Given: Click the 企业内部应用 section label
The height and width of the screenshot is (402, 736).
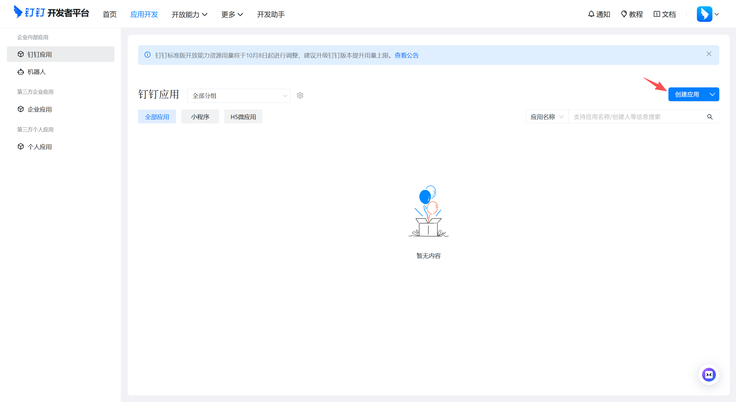Looking at the screenshot, I should click(x=33, y=37).
